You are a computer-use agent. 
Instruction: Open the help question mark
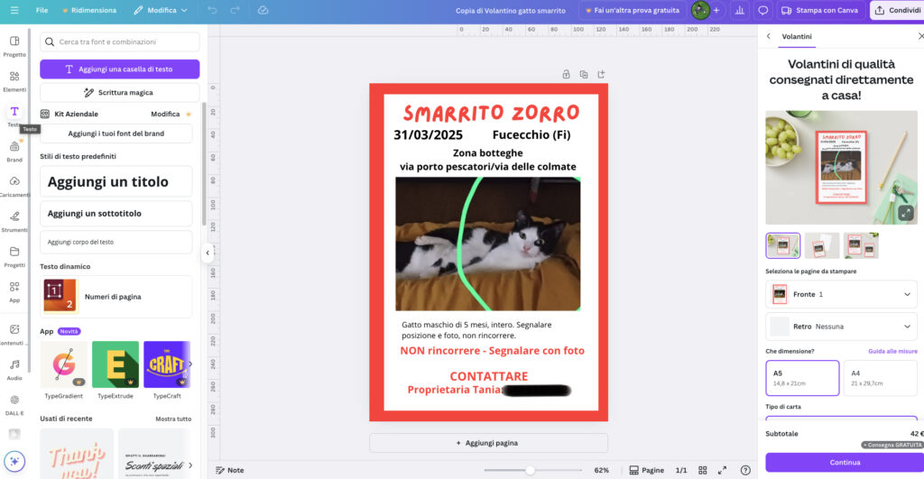745,470
